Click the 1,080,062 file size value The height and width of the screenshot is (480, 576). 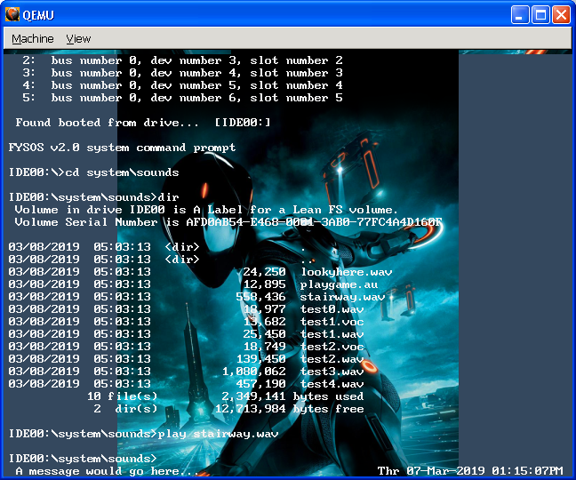pyautogui.click(x=254, y=372)
